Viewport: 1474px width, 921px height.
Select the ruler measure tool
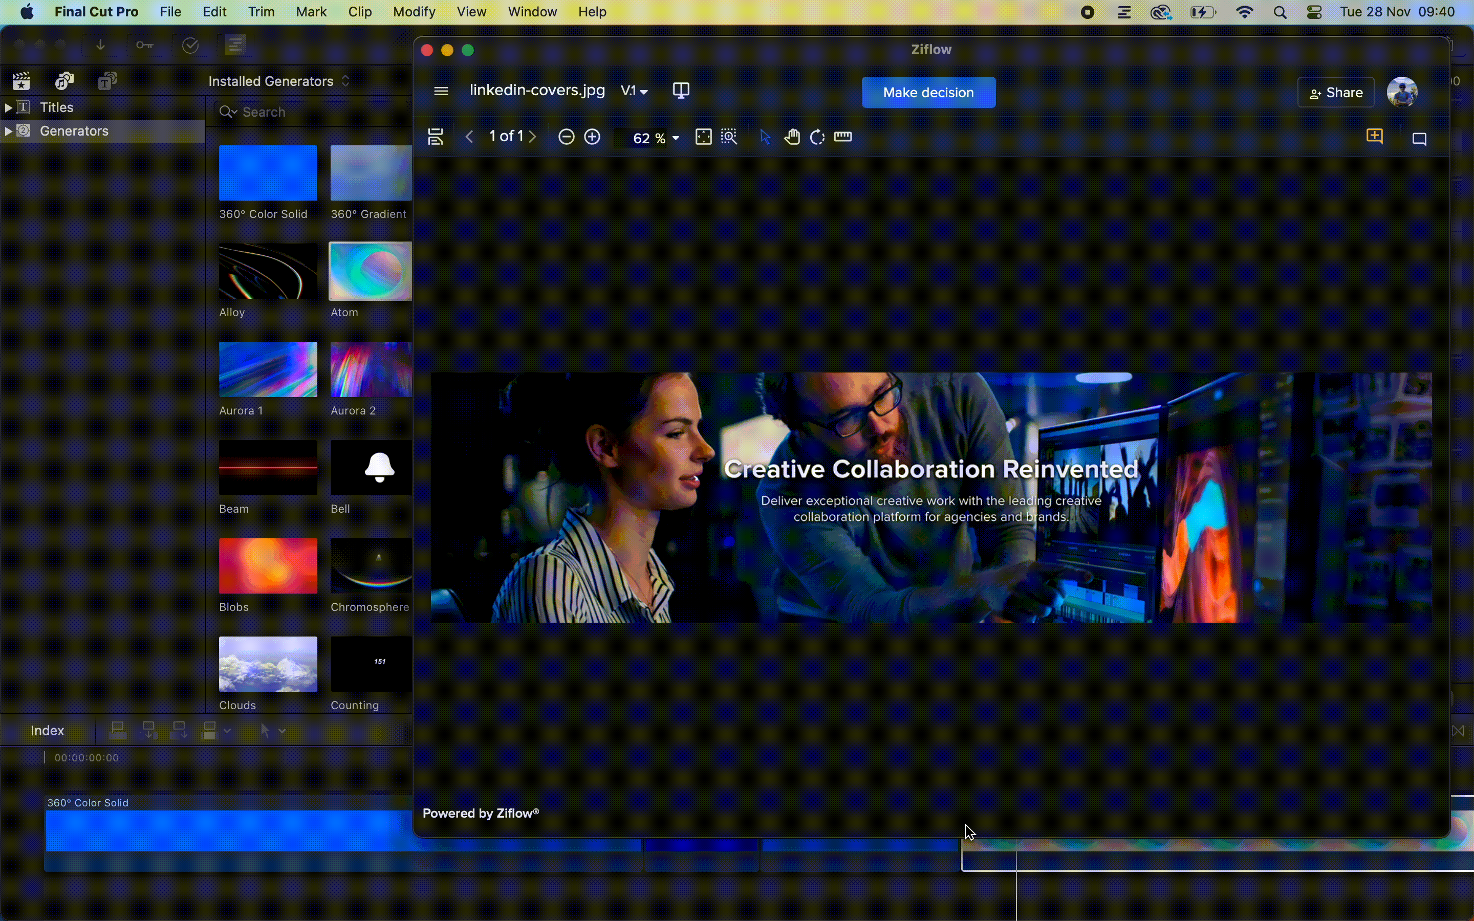[842, 137]
